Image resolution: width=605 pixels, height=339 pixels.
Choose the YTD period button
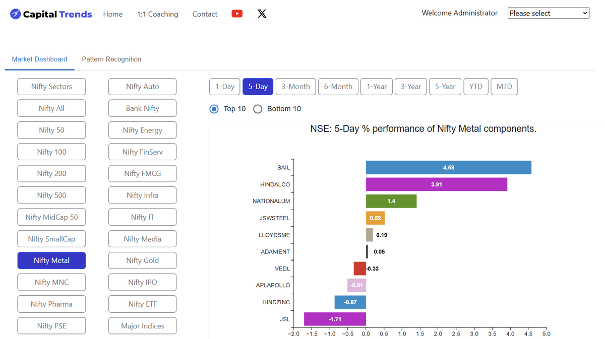point(476,87)
